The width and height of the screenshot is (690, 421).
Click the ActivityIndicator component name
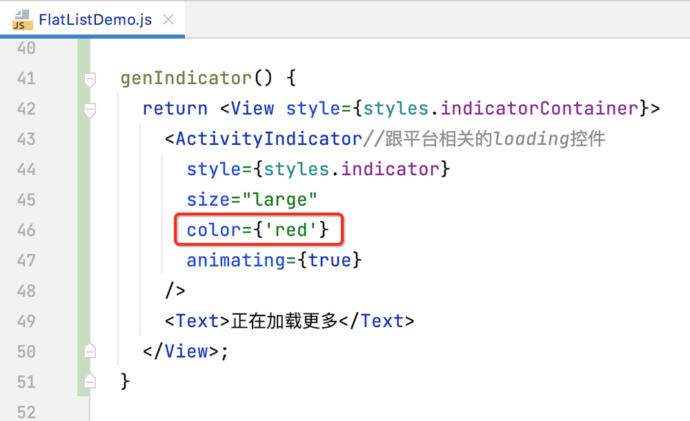pos(268,139)
